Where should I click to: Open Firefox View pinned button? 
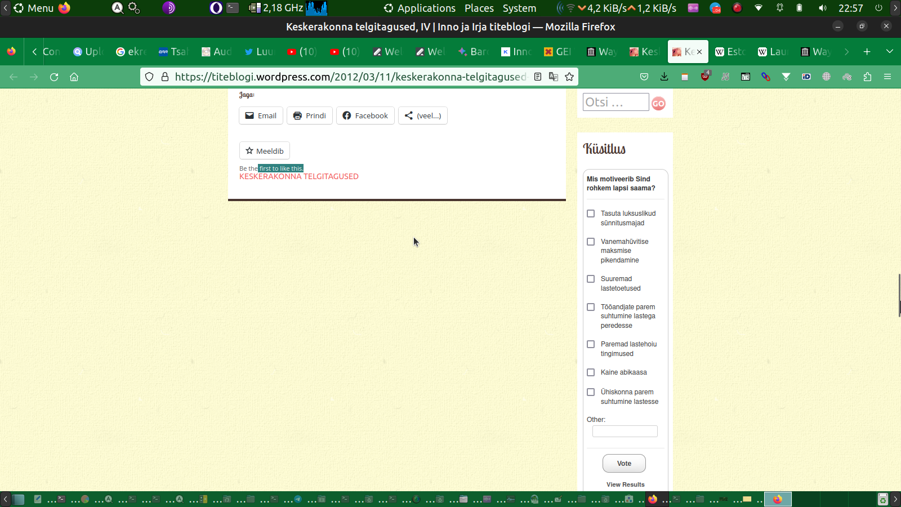click(11, 52)
